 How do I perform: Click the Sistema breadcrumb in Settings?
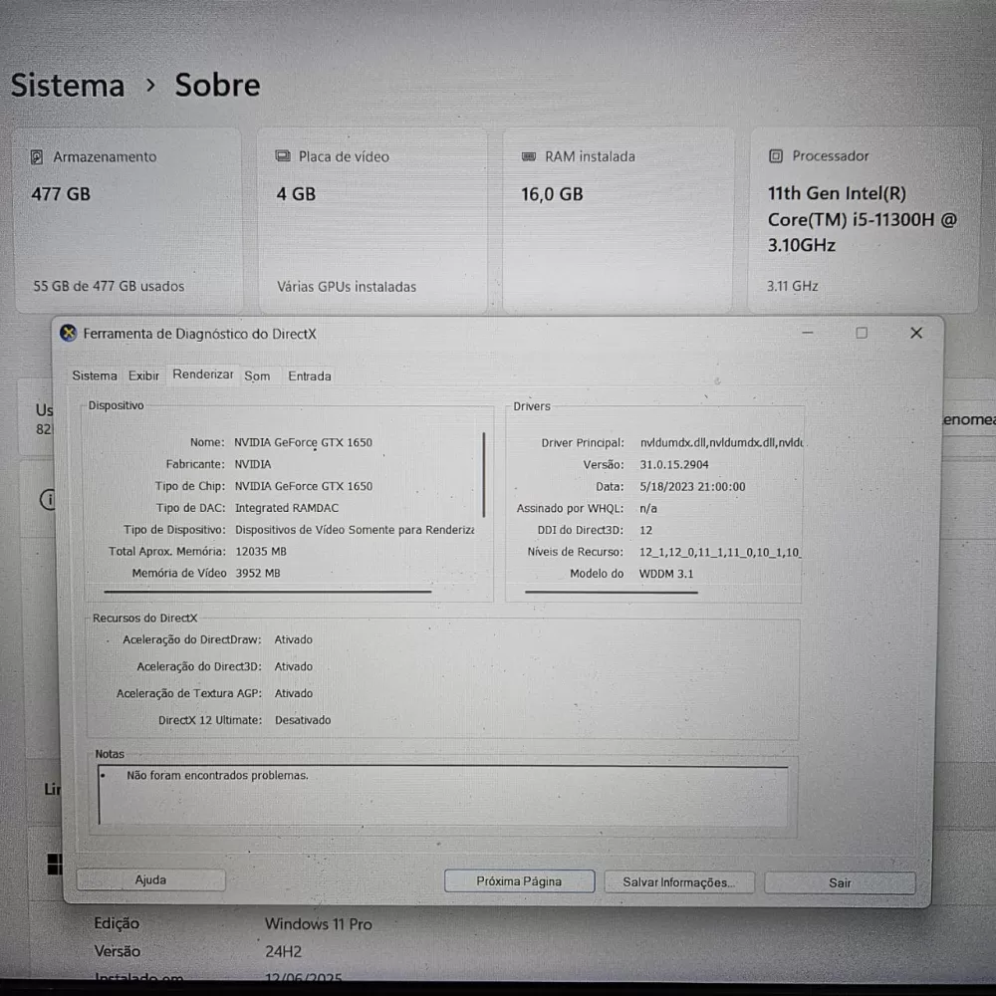[x=68, y=85]
